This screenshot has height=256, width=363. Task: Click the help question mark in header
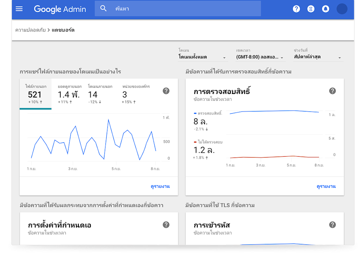pos(296,9)
